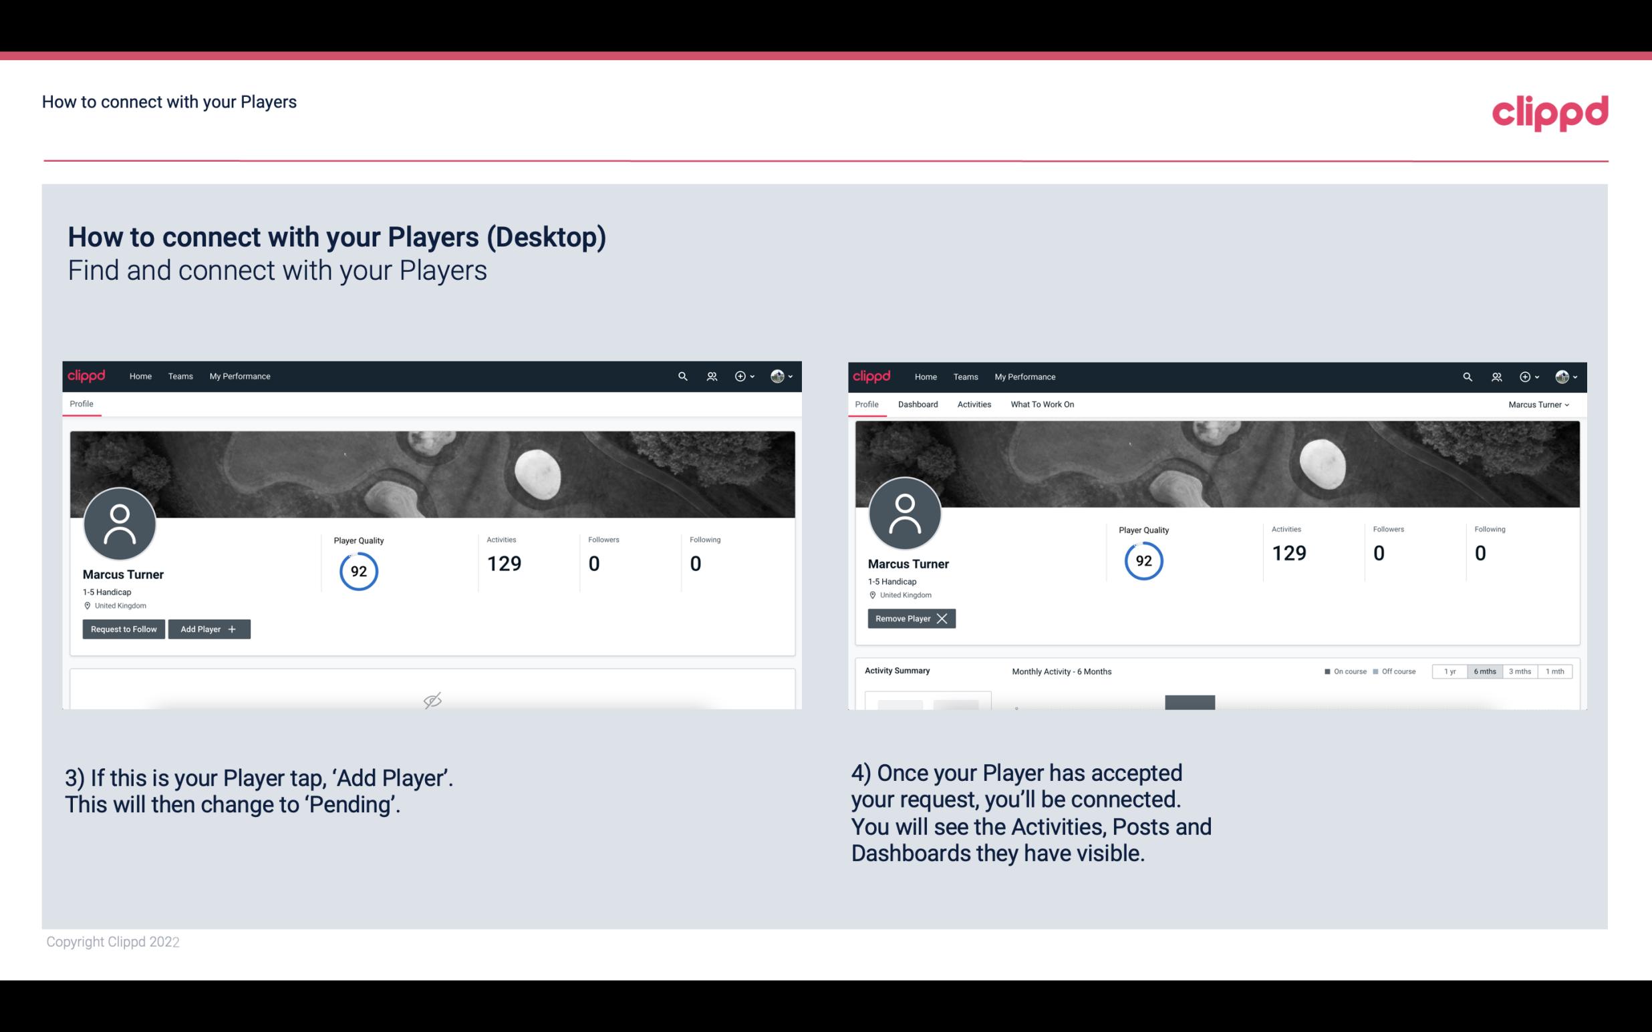This screenshot has width=1652, height=1032.
Task: Toggle the 'Off course' activity filter
Action: tap(1393, 671)
